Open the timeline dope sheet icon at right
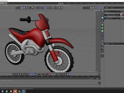Viewport: 124px width, 93px height. click(99, 74)
